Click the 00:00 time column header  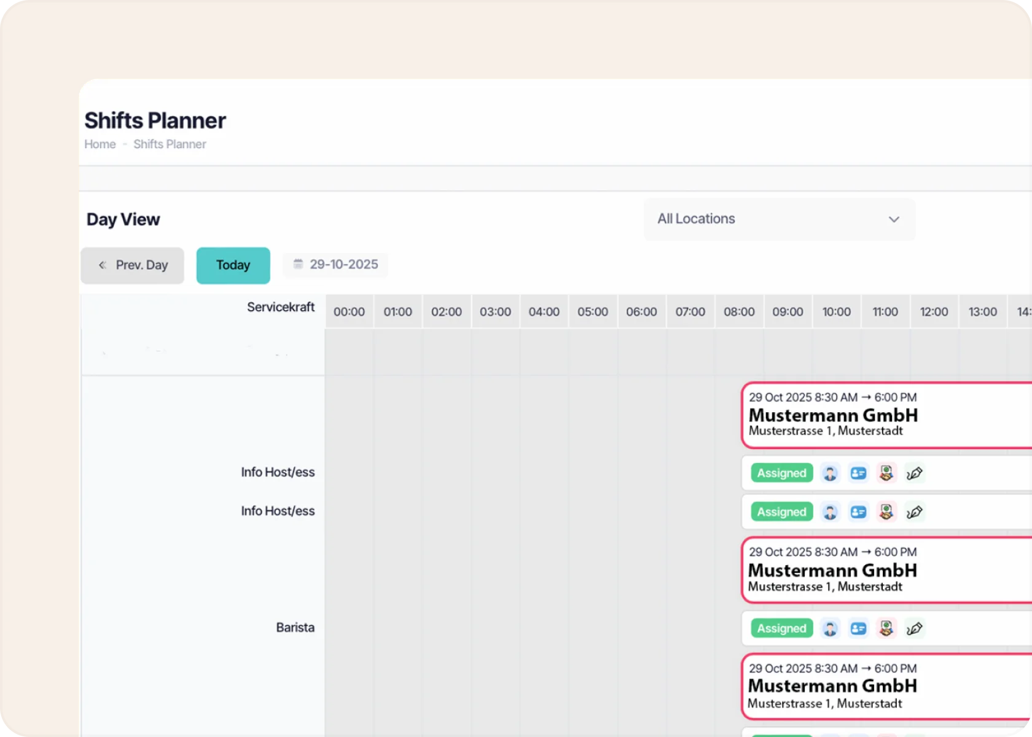349,312
